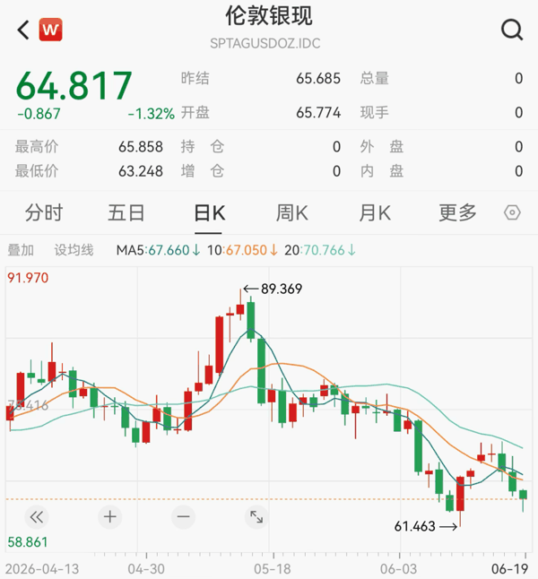Tap the double-left arrow scroll chart icon
Viewport: 538px width, 579px height.
[37, 517]
